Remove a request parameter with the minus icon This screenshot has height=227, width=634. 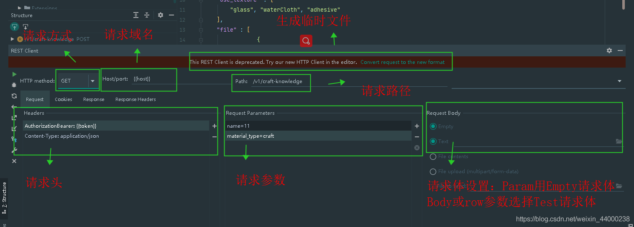pos(417,136)
